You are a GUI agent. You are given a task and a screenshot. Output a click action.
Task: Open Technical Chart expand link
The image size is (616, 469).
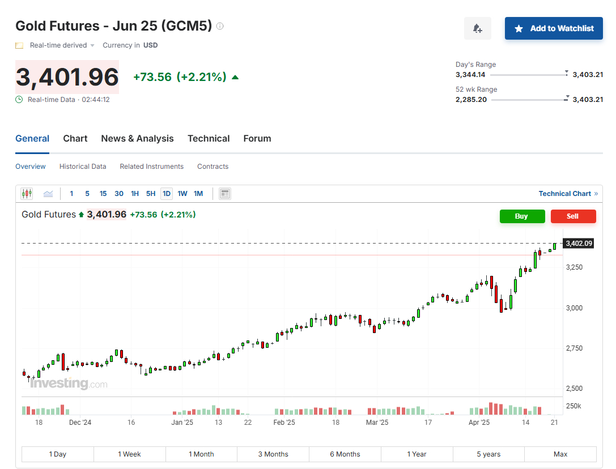(568, 194)
